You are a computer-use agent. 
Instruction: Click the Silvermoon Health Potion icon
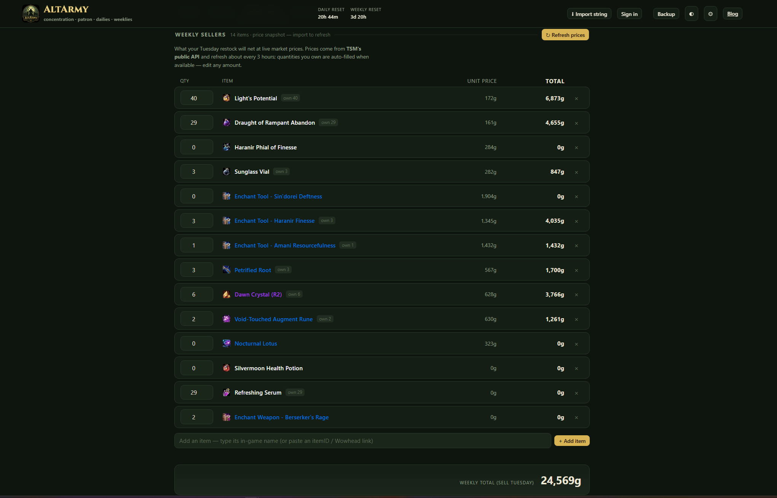point(227,368)
